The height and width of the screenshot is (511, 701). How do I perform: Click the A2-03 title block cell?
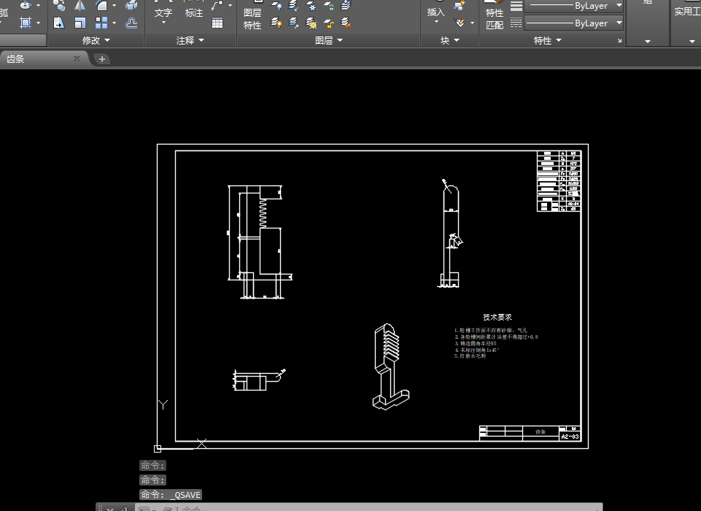pos(570,437)
